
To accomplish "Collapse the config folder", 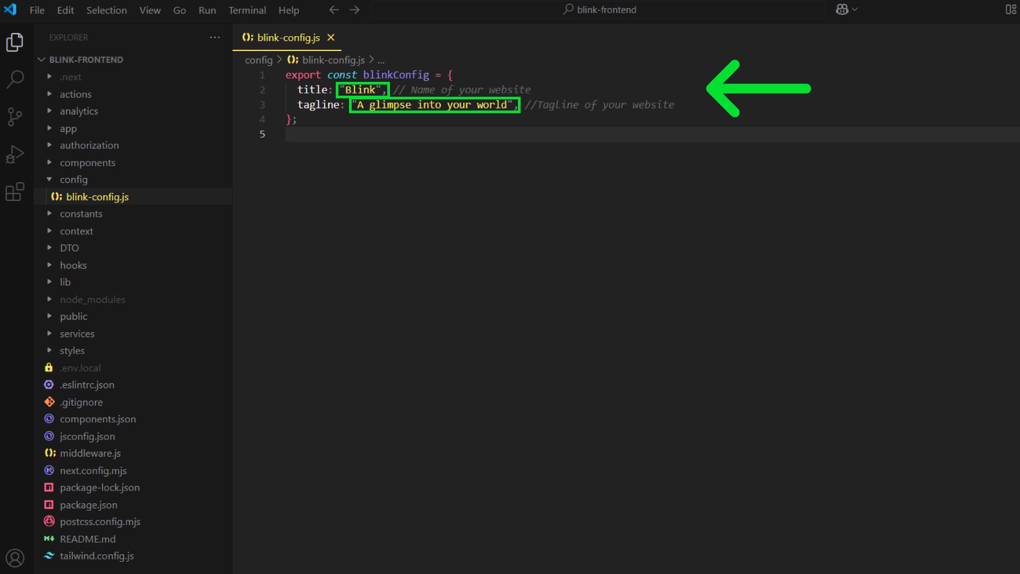I will coord(73,180).
